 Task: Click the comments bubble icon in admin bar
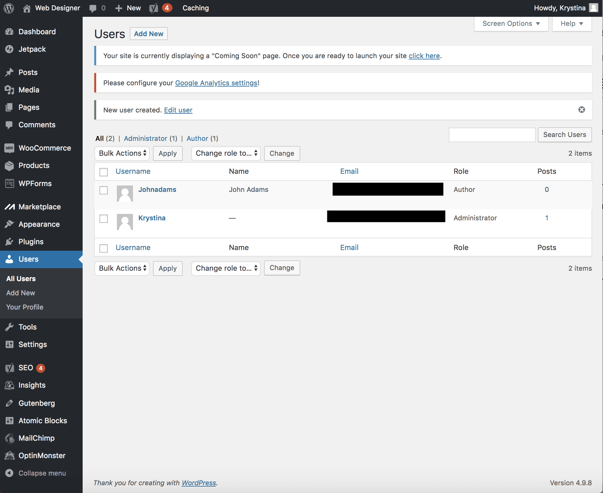click(93, 8)
